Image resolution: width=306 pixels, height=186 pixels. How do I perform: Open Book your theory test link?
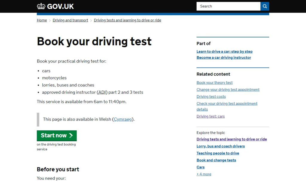tap(215, 83)
